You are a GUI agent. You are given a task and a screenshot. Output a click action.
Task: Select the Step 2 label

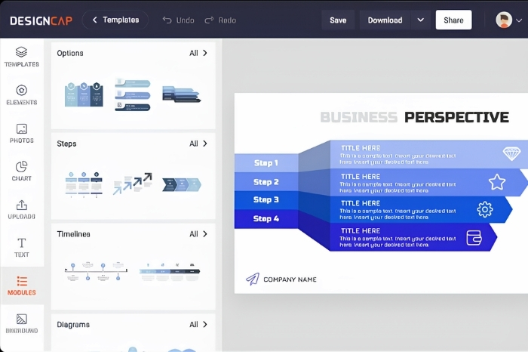point(266,182)
